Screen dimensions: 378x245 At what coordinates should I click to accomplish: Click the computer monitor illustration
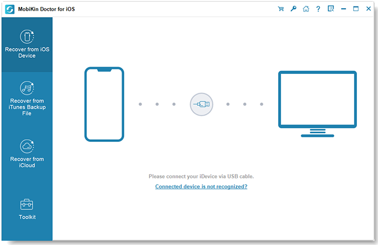[x=318, y=104]
